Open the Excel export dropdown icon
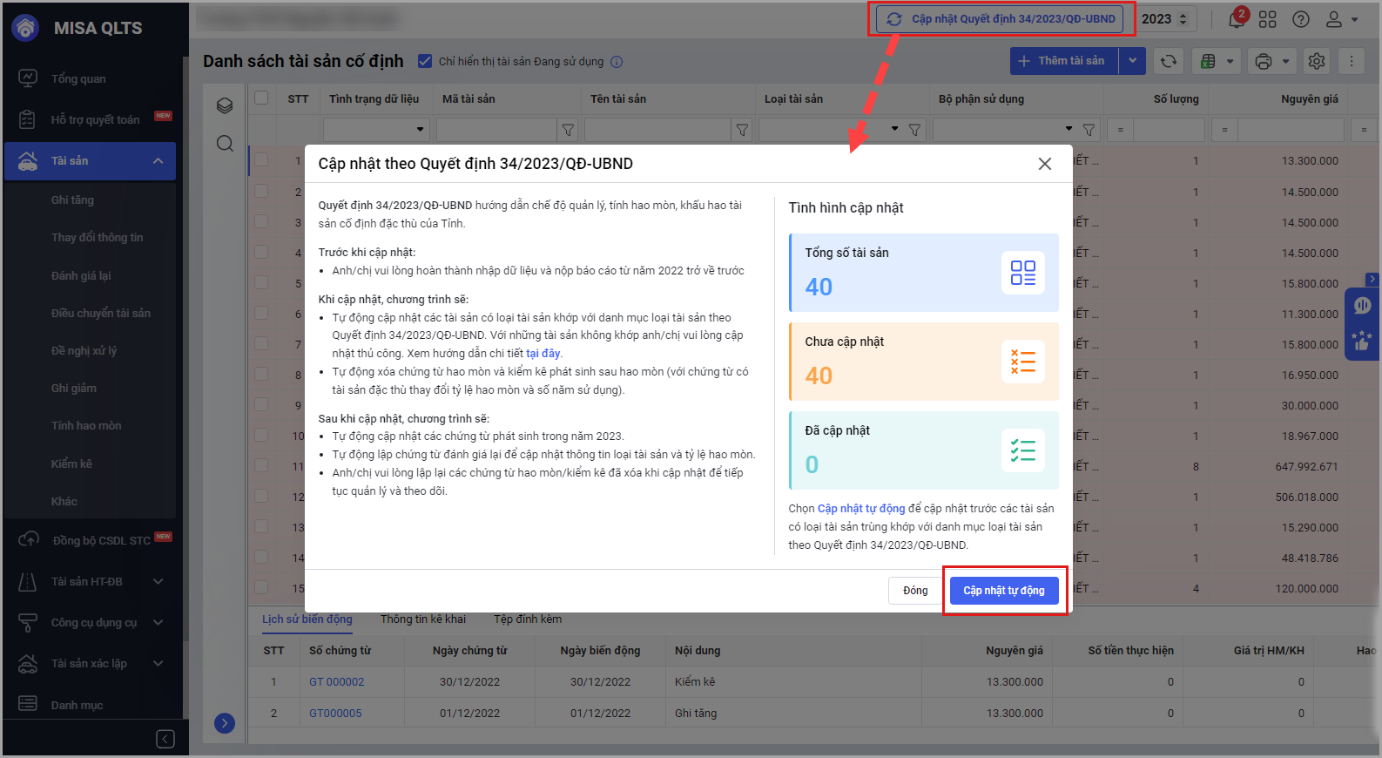This screenshot has height=758, width=1382. click(x=1217, y=61)
